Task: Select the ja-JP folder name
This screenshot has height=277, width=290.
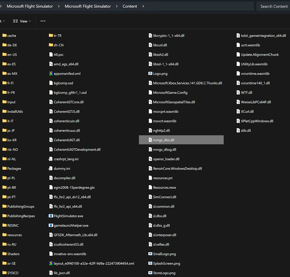Action: tap(11, 131)
